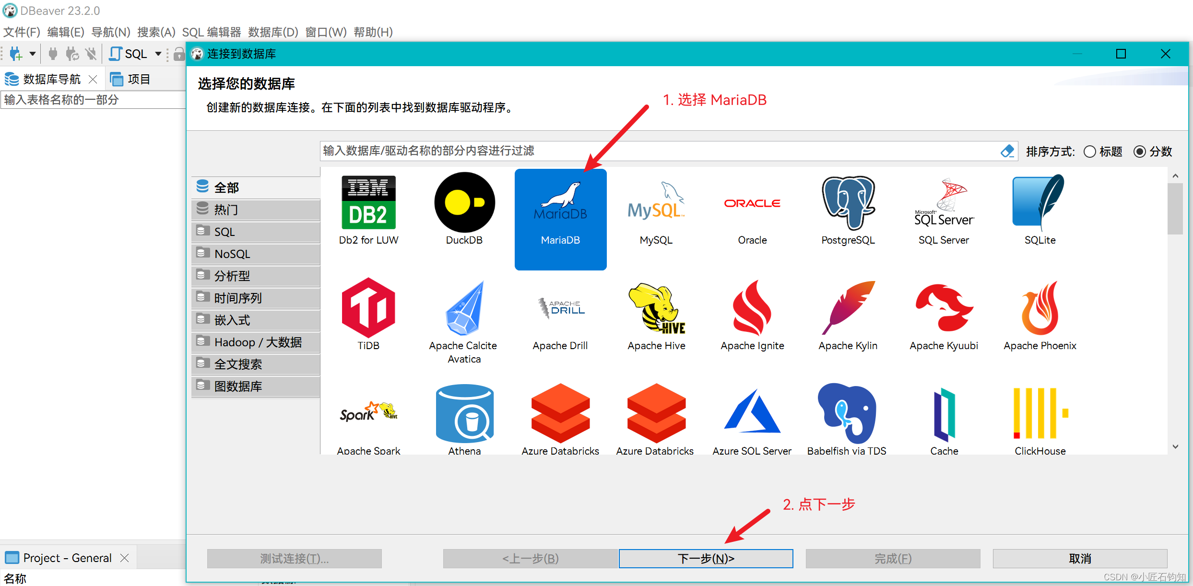Select the 全文搜索 category
This screenshot has width=1193, height=586.
[256, 364]
